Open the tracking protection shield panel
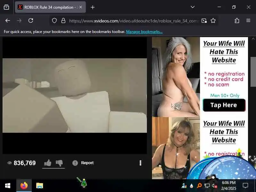 coord(54,20)
